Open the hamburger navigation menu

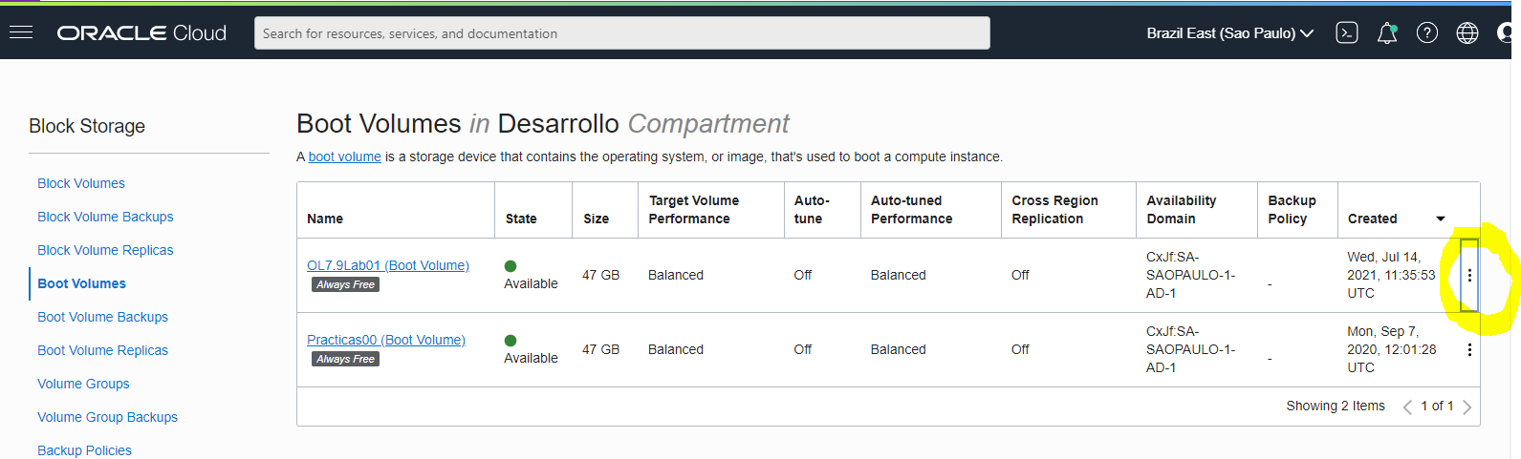(21, 32)
